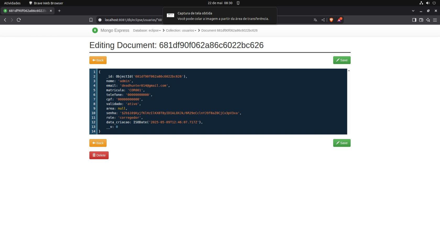Click the top Back button
440x247 pixels.
[98, 60]
